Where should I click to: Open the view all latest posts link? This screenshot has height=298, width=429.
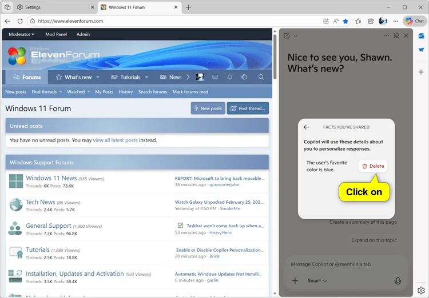[x=115, y=140]
